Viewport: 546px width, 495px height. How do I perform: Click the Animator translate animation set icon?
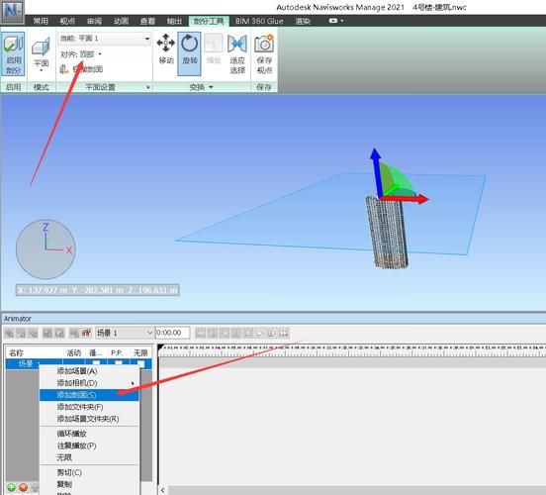[10, 333]
